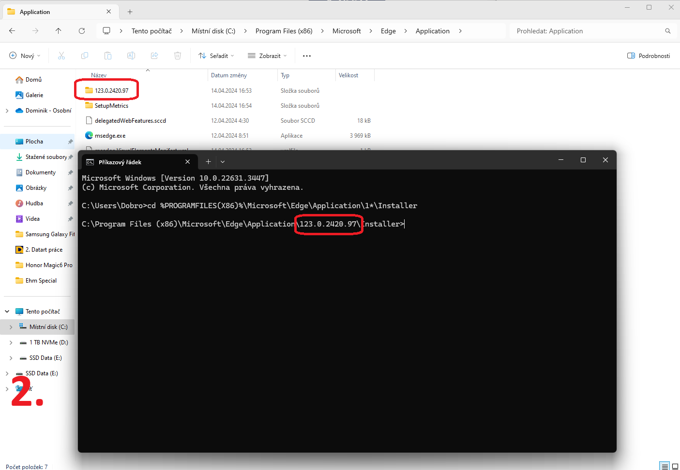Open Command Prompt tab dropdown arrow
Screen dimensions: 680x470
(223, 162)
